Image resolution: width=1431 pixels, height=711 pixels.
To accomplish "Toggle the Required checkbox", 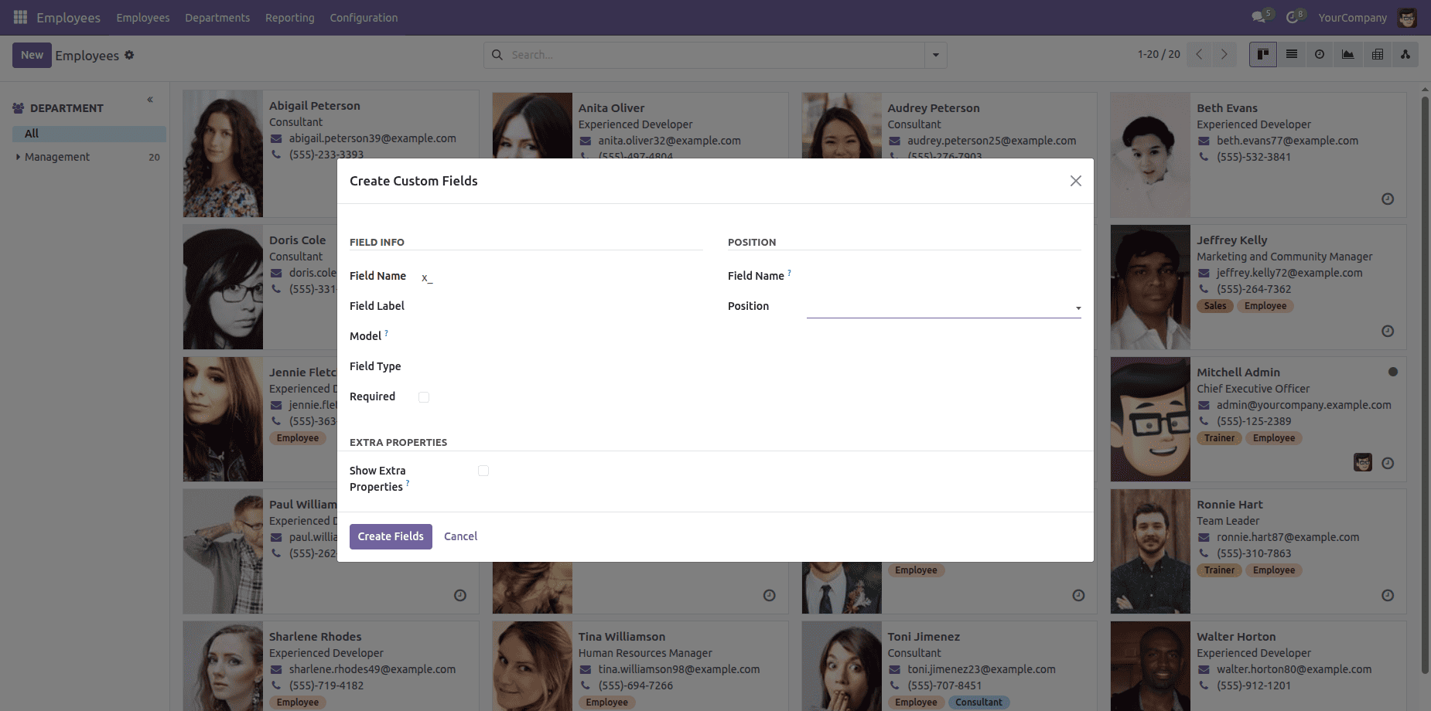I will 424,397.
